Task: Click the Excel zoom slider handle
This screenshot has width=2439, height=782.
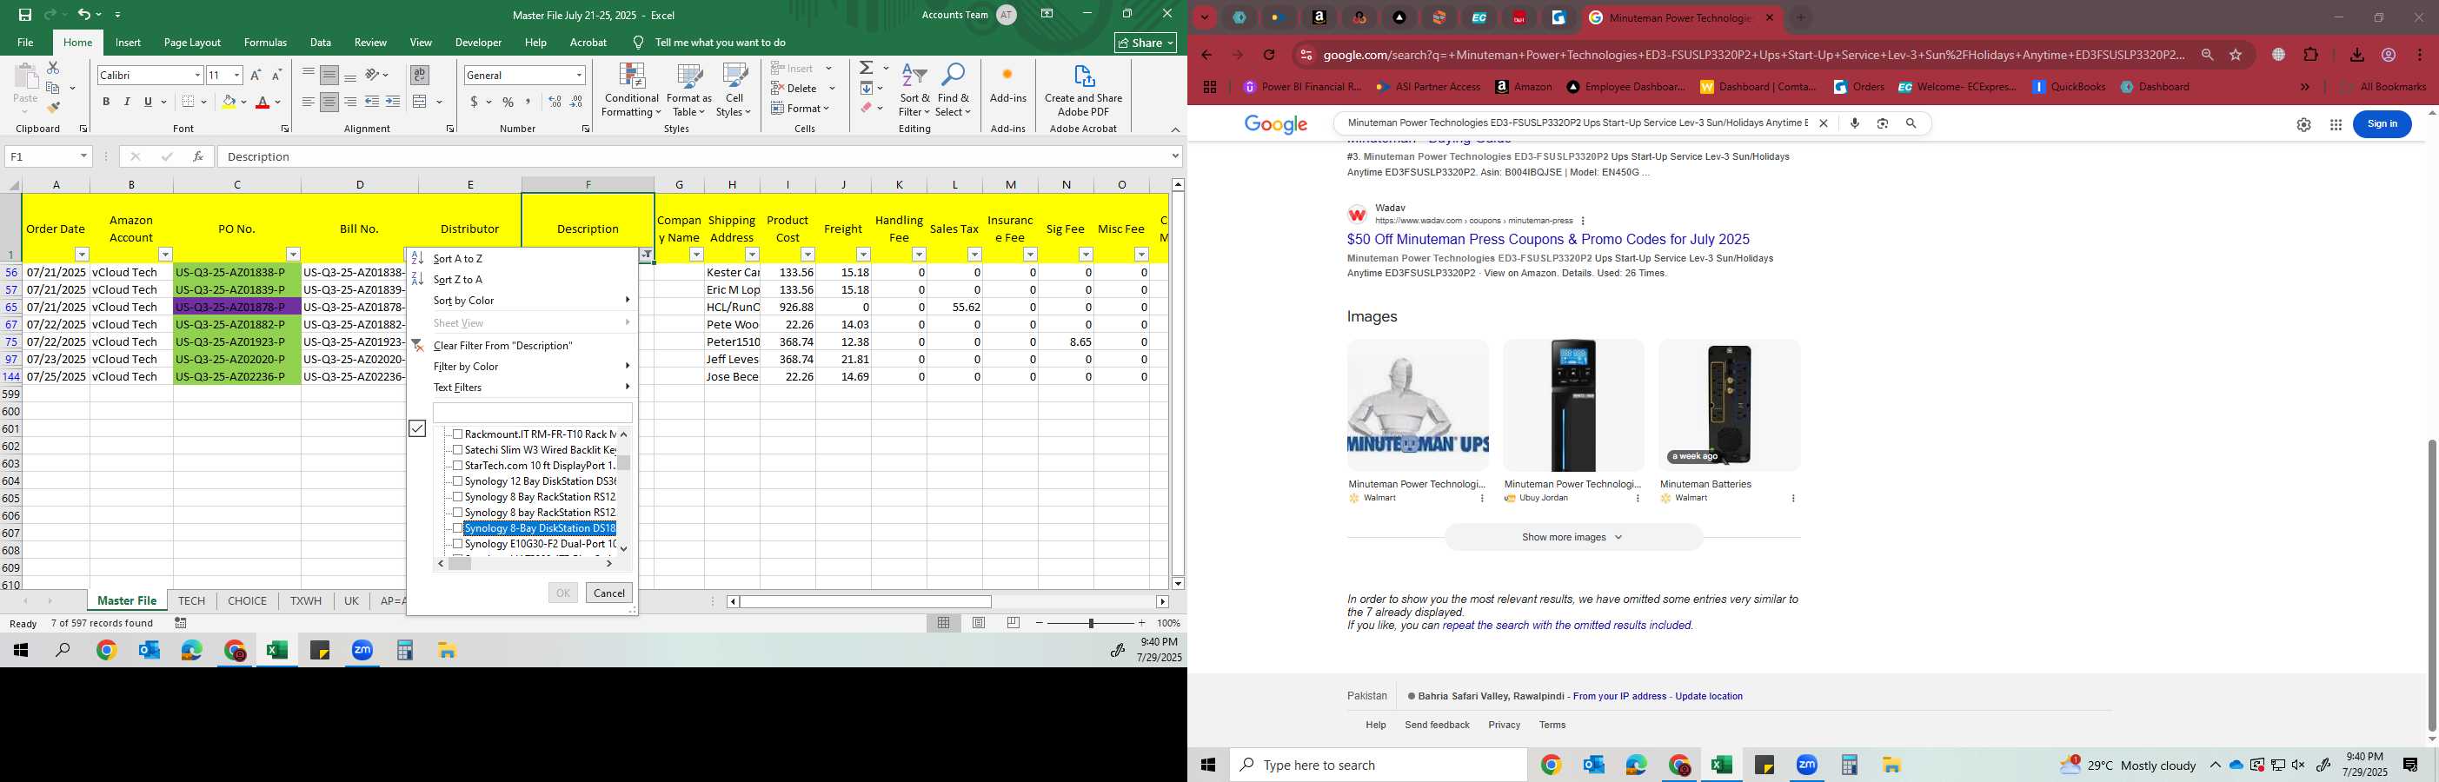Action: [x=1091, y=623]
